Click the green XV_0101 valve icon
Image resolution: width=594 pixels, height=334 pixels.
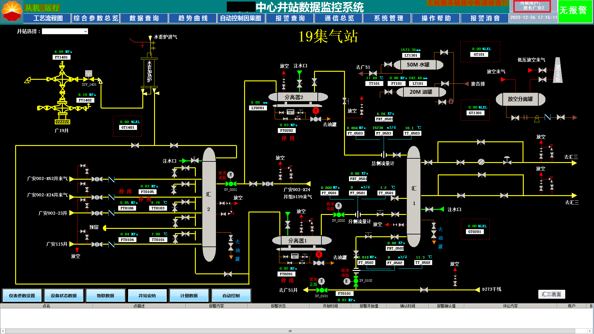pos(322,290)
